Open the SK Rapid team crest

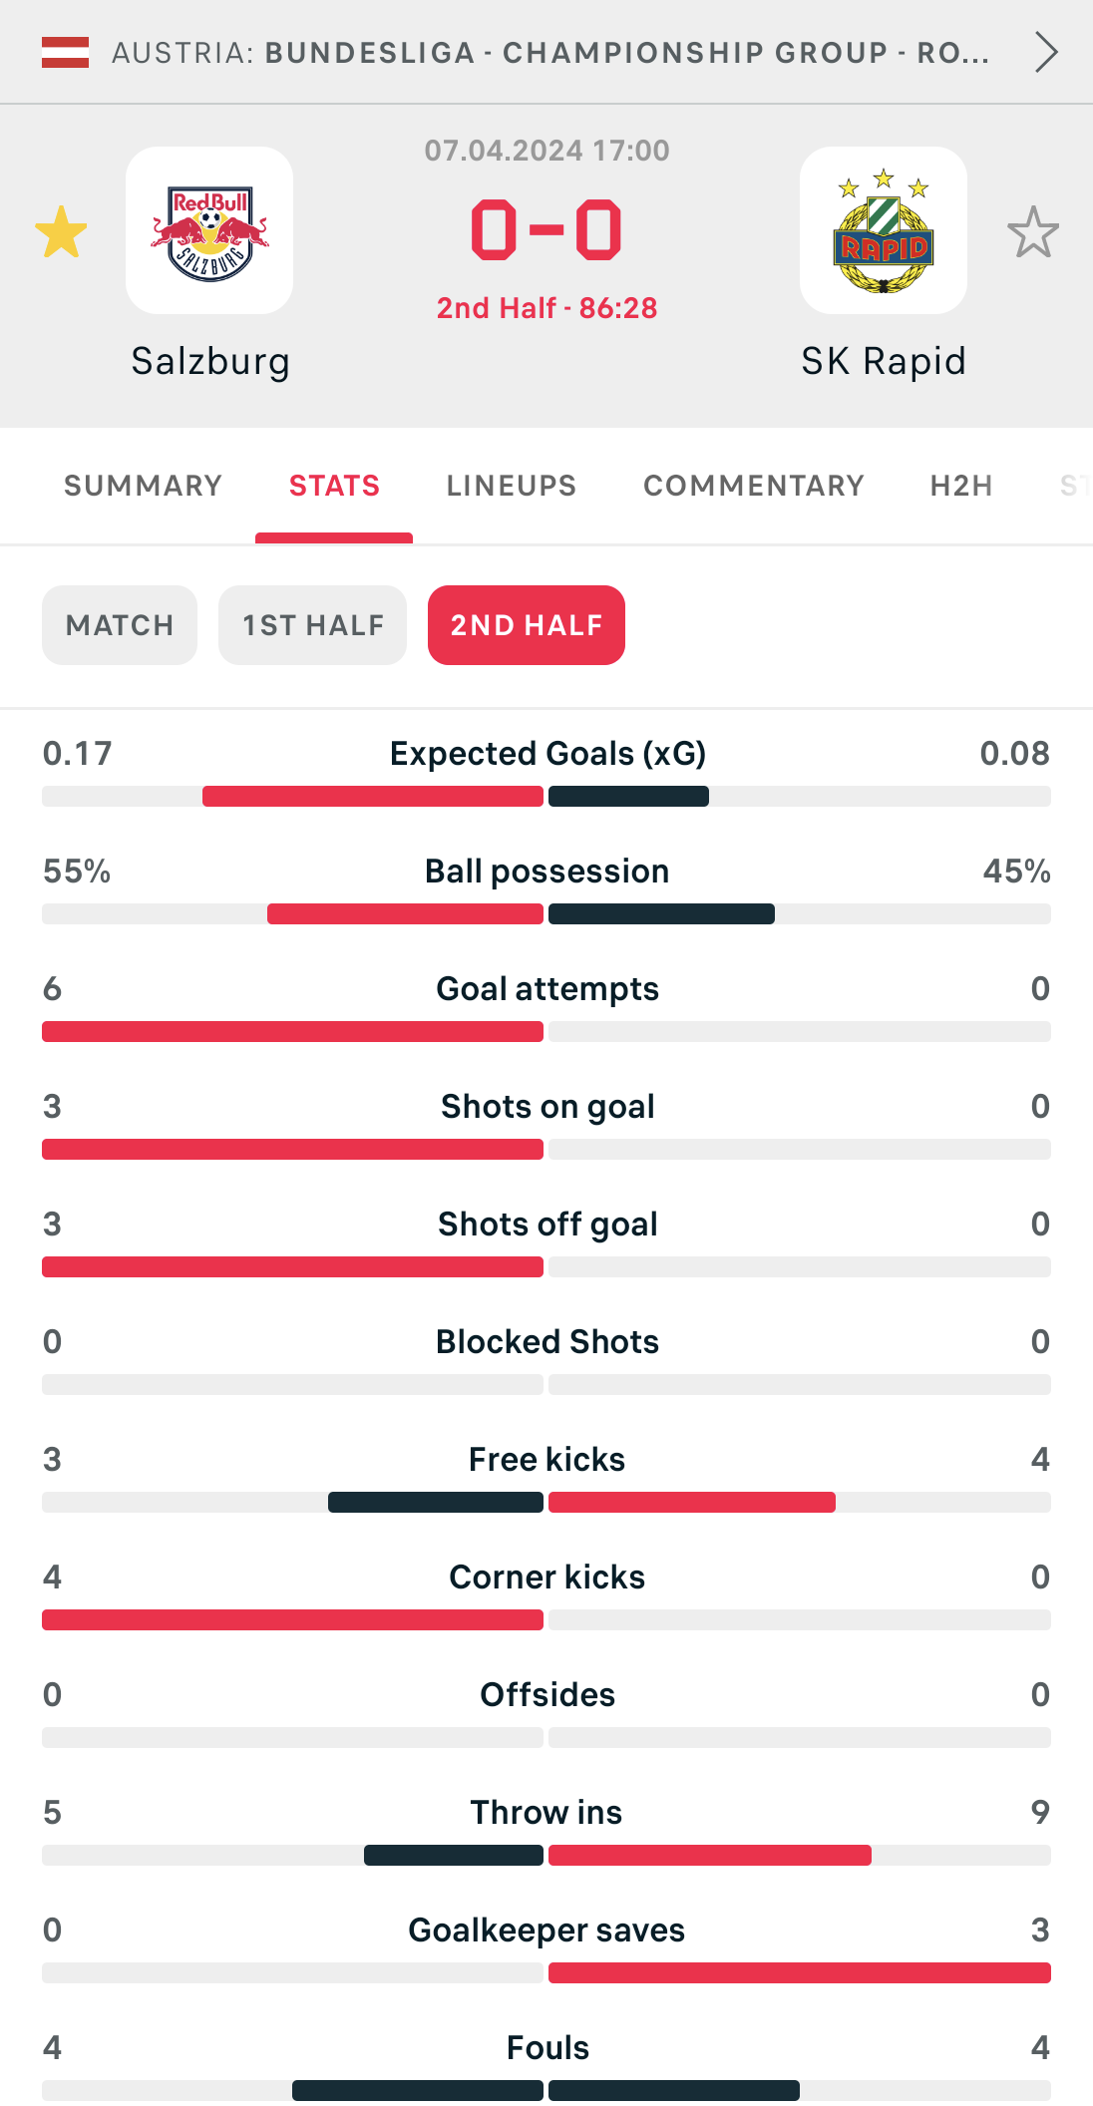point(884,231)
